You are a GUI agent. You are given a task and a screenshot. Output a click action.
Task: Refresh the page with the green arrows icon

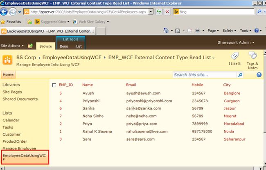pos(159,12)
